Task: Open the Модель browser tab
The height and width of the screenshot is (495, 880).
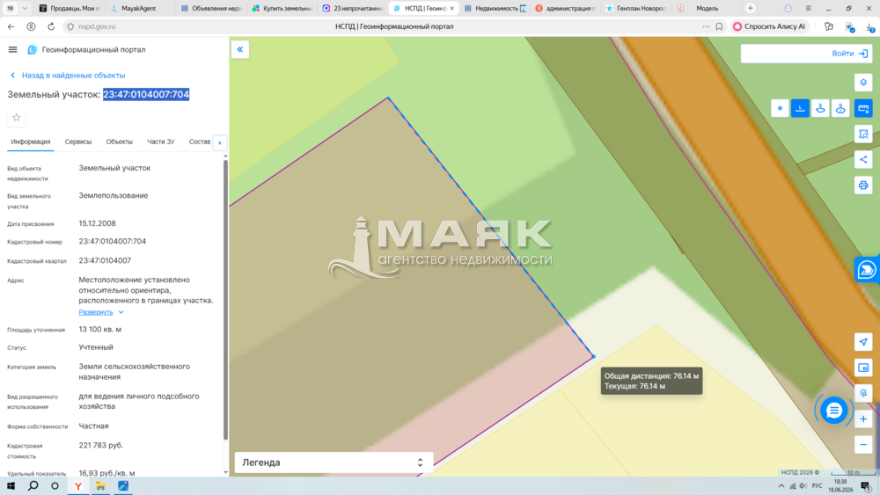Action: pyautogui.click(x=707, y=9)
